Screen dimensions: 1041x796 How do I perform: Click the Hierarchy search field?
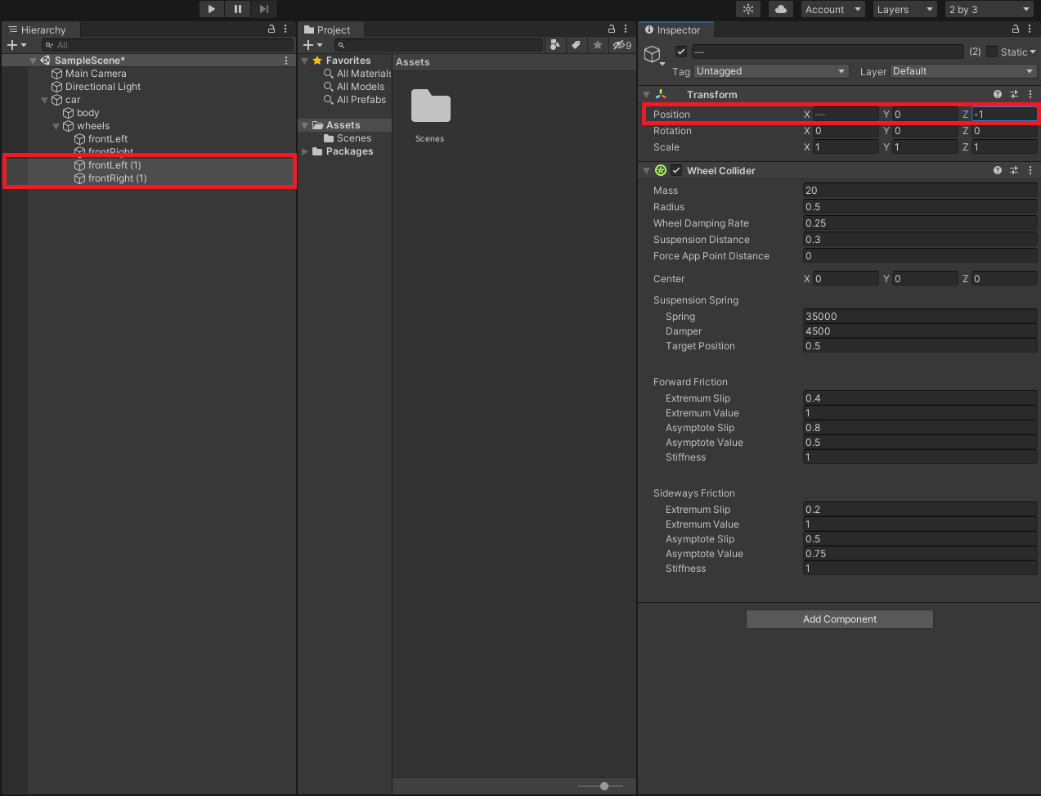[168, 45]
